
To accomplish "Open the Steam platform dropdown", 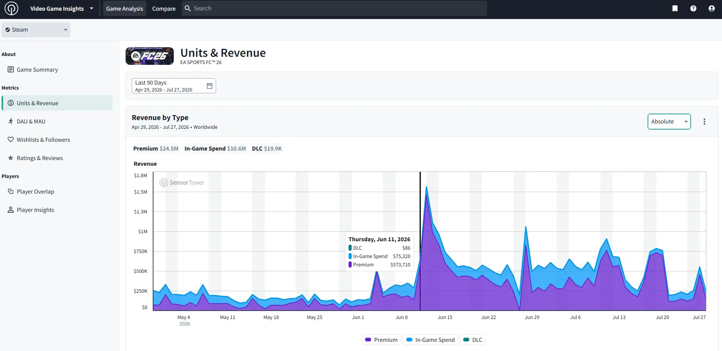I will [36, 30].
